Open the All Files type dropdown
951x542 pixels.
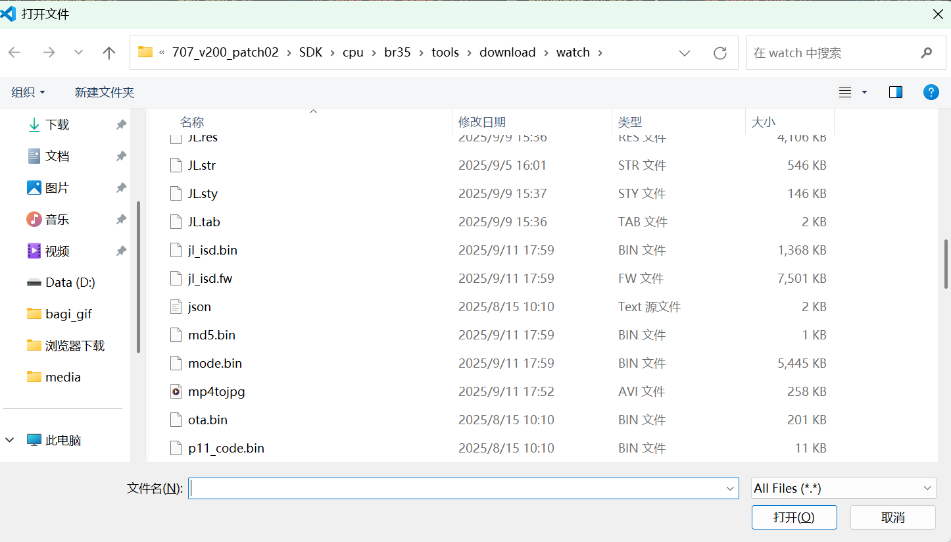coord(844,488)
